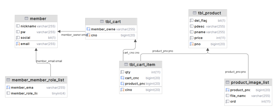Click the varchar(255) type of member_owner

pos(126,29)
